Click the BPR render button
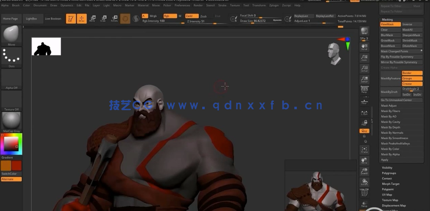Screen dimensions: 430x211 (x=364, y=31)
